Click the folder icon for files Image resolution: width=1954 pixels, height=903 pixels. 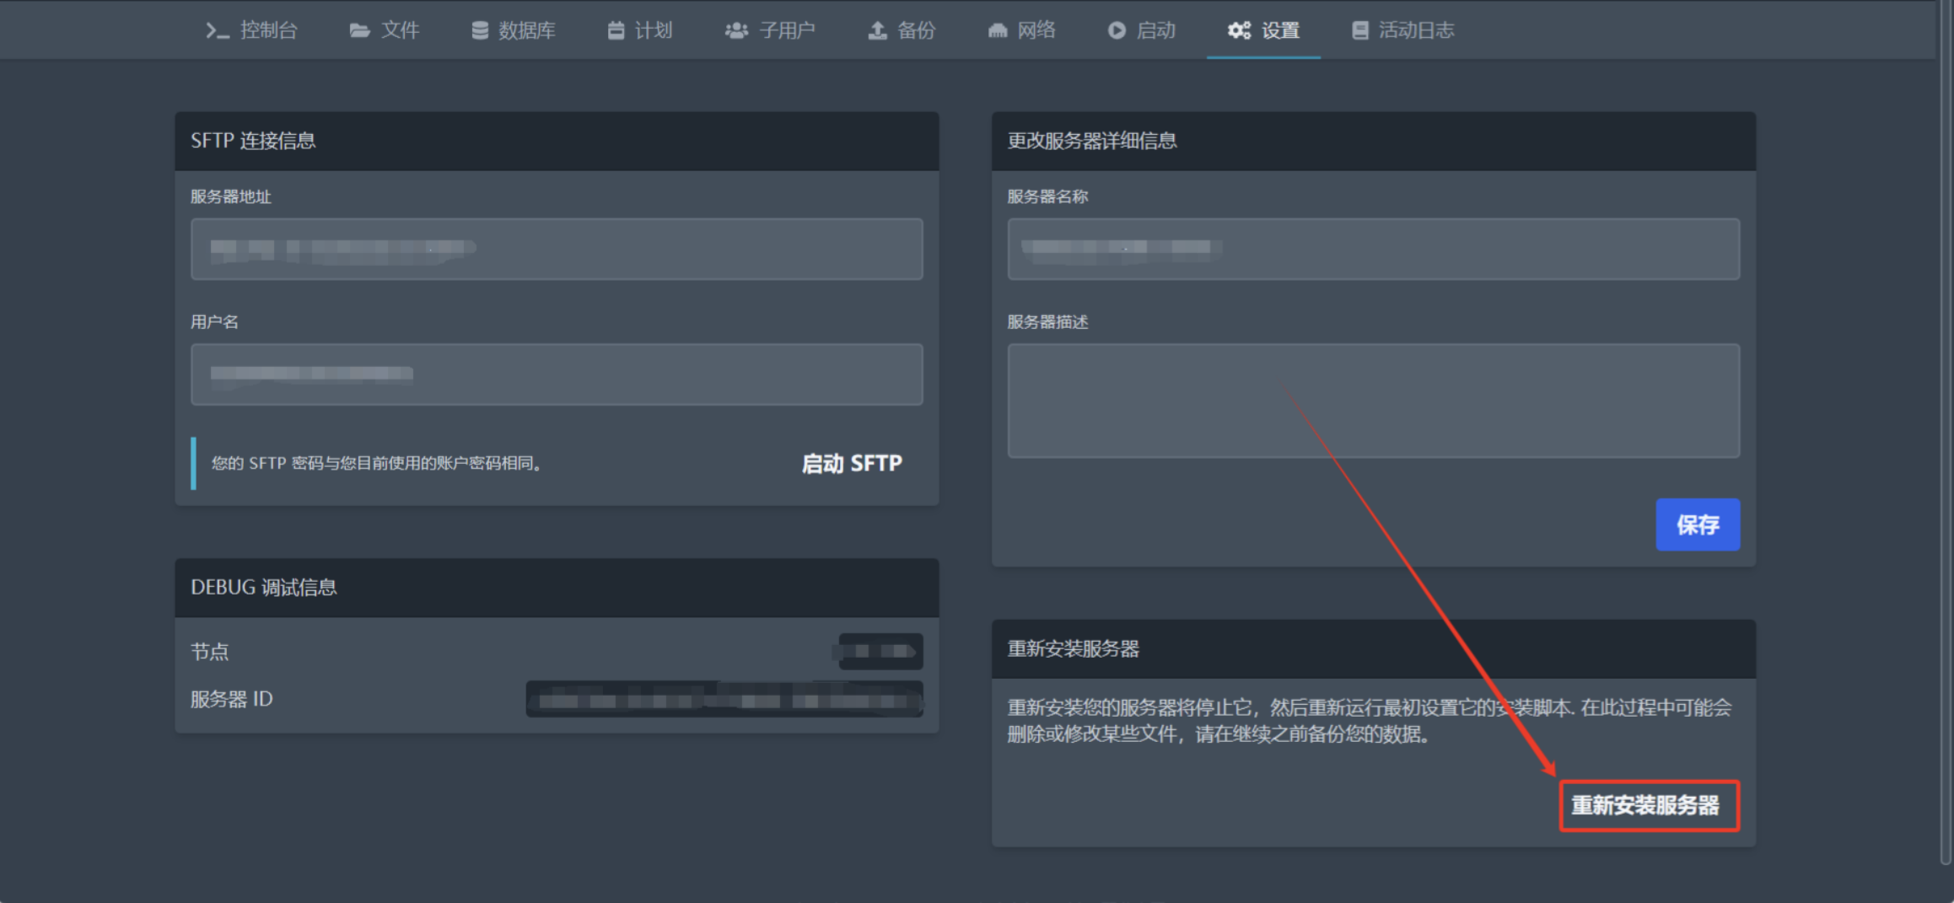(360, 30)
